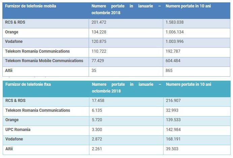Select the mobile Altii value 865
This screenshot has width=233, height=158.
(x=170, y=71)
